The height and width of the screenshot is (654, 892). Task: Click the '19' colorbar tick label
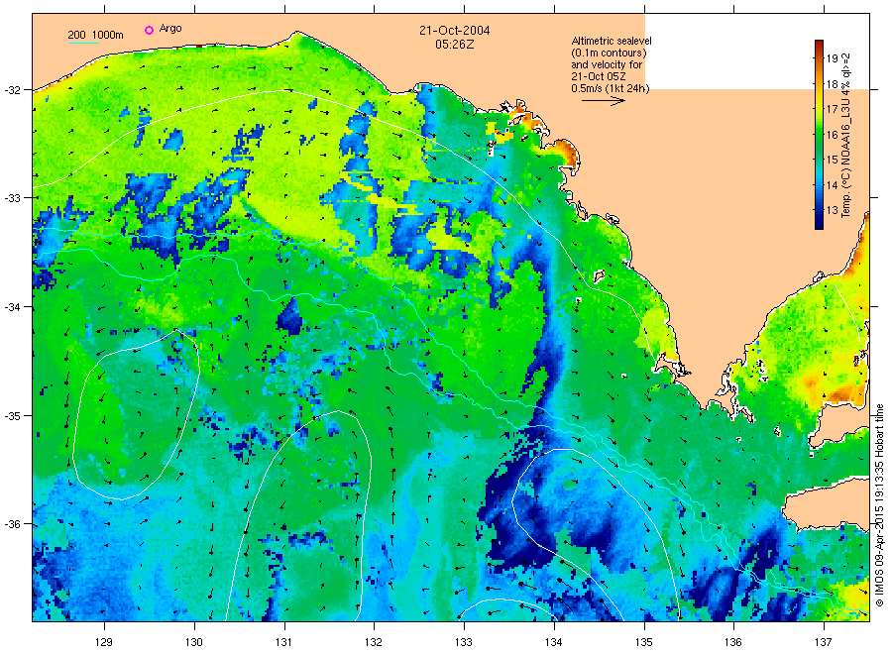tap(832, 58)
